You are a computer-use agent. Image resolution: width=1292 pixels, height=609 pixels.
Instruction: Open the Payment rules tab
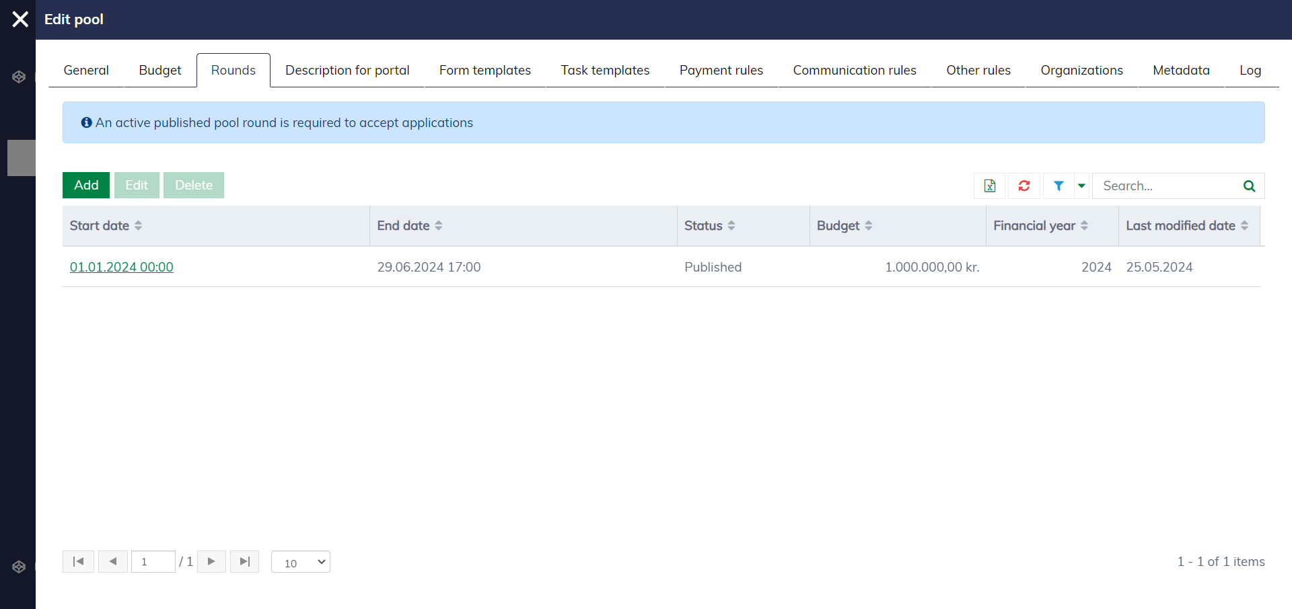coord(721,71)
